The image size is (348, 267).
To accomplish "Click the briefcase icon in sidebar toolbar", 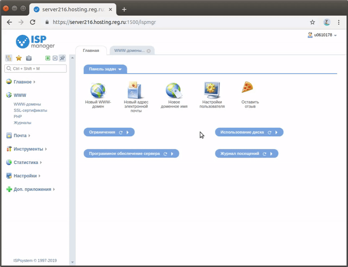I will [x=29, y=58].
